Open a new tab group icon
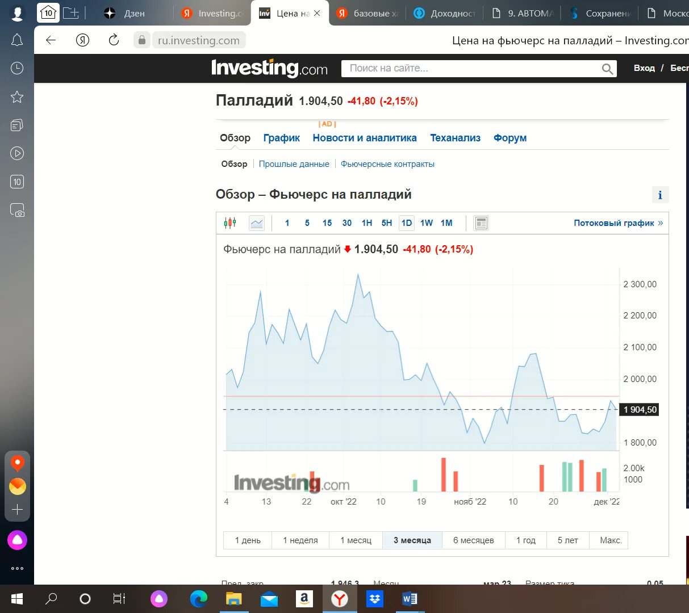Screen dimensions: 689x613 [71, 12]
